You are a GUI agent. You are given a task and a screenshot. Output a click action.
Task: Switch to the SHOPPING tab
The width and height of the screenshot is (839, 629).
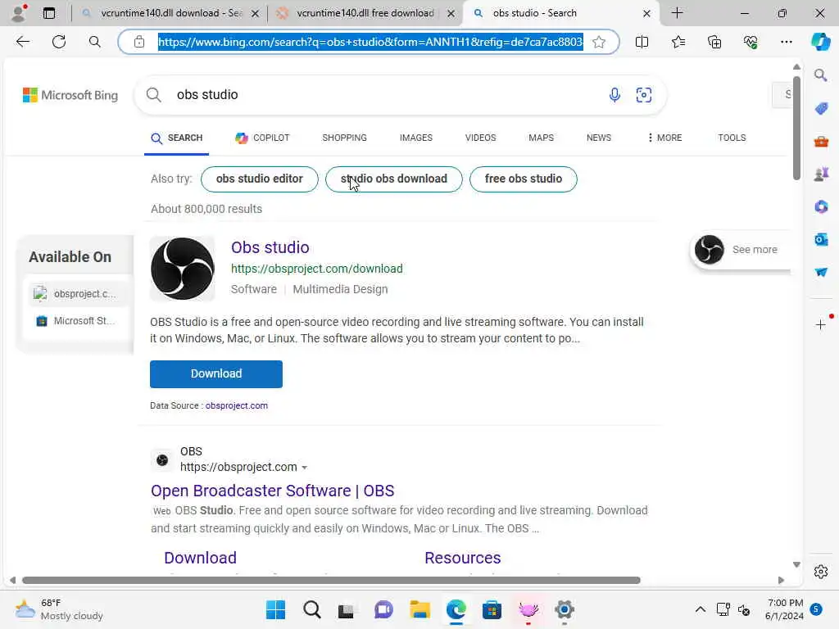coord(345,138)
